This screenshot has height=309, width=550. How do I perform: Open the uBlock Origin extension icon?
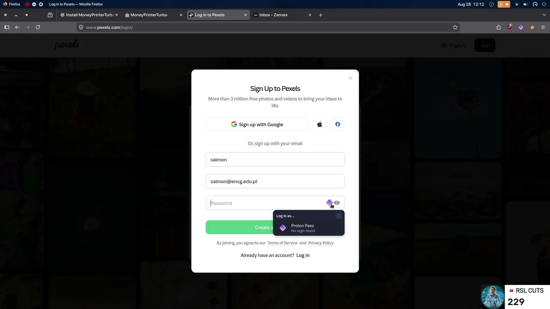click(510, 27)
